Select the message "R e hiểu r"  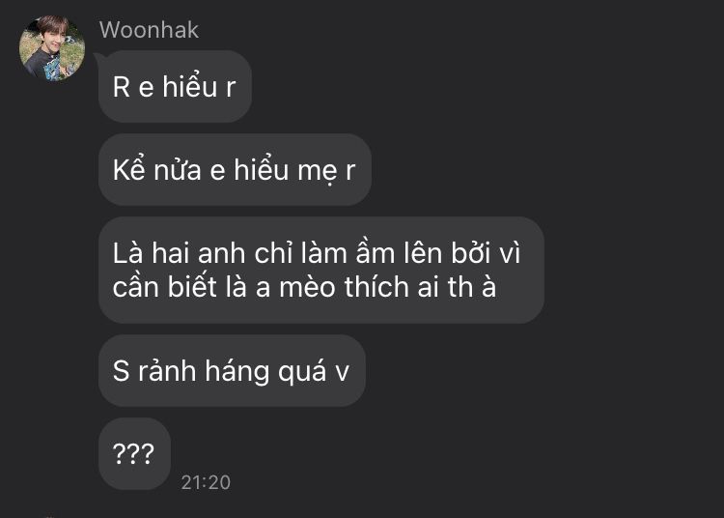(x=175, y=86)
